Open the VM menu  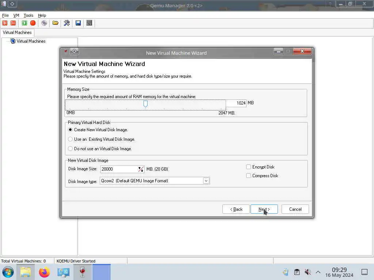coord(16,15)
